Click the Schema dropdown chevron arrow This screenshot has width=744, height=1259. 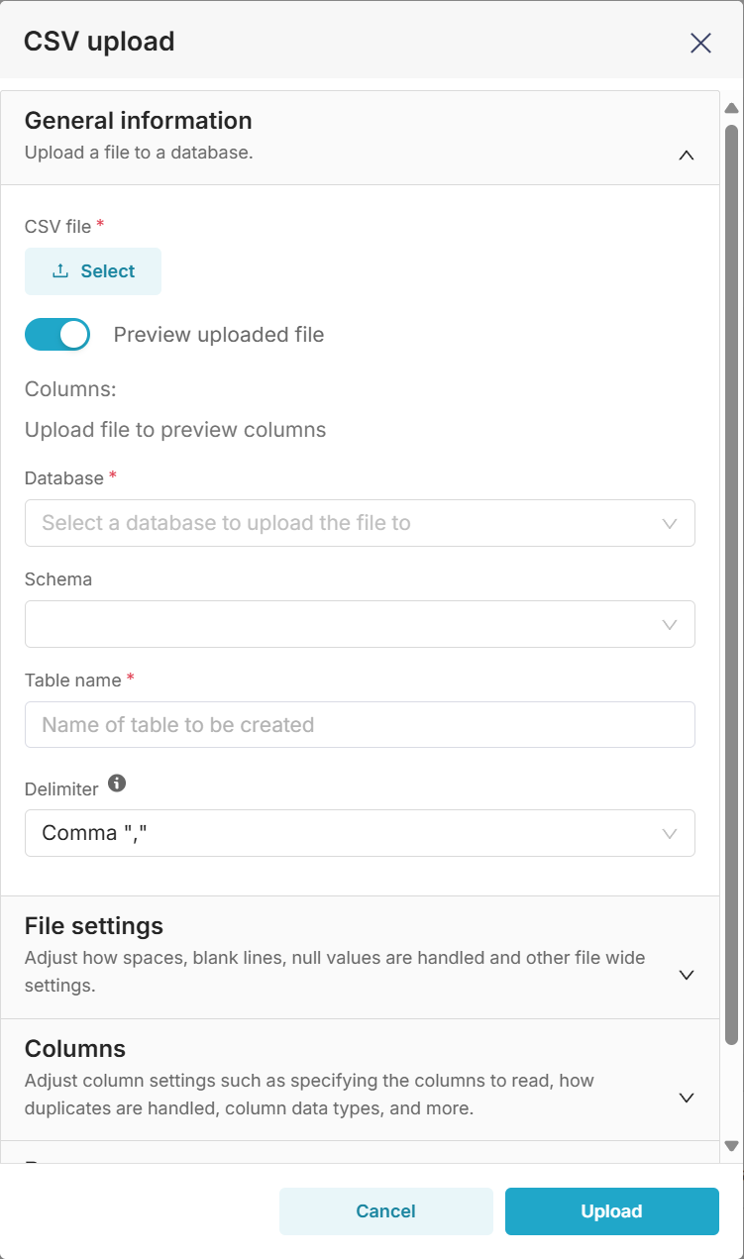tap(670, 624)
